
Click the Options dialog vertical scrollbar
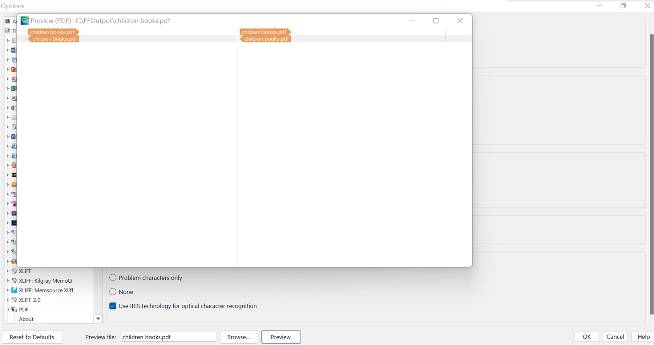click(x=651, y=174)
